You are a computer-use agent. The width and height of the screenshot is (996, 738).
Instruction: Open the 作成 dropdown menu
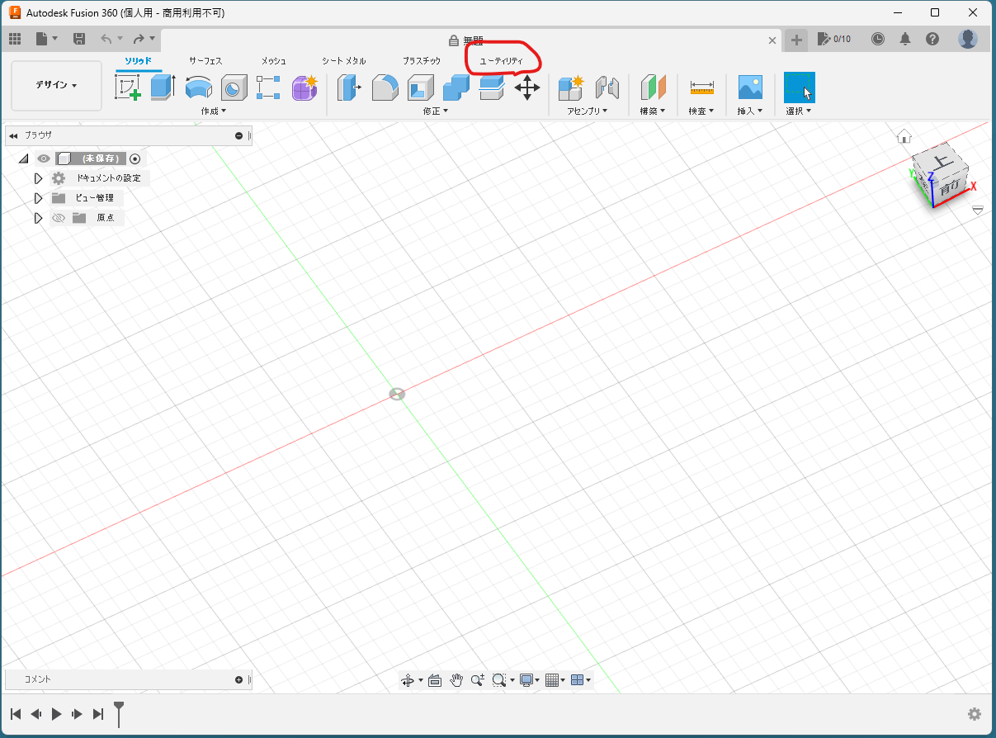(213, 111)
